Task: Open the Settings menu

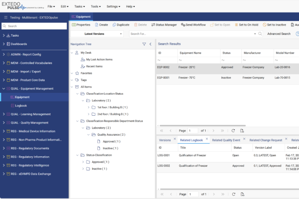Action: (x=113, y=6)
